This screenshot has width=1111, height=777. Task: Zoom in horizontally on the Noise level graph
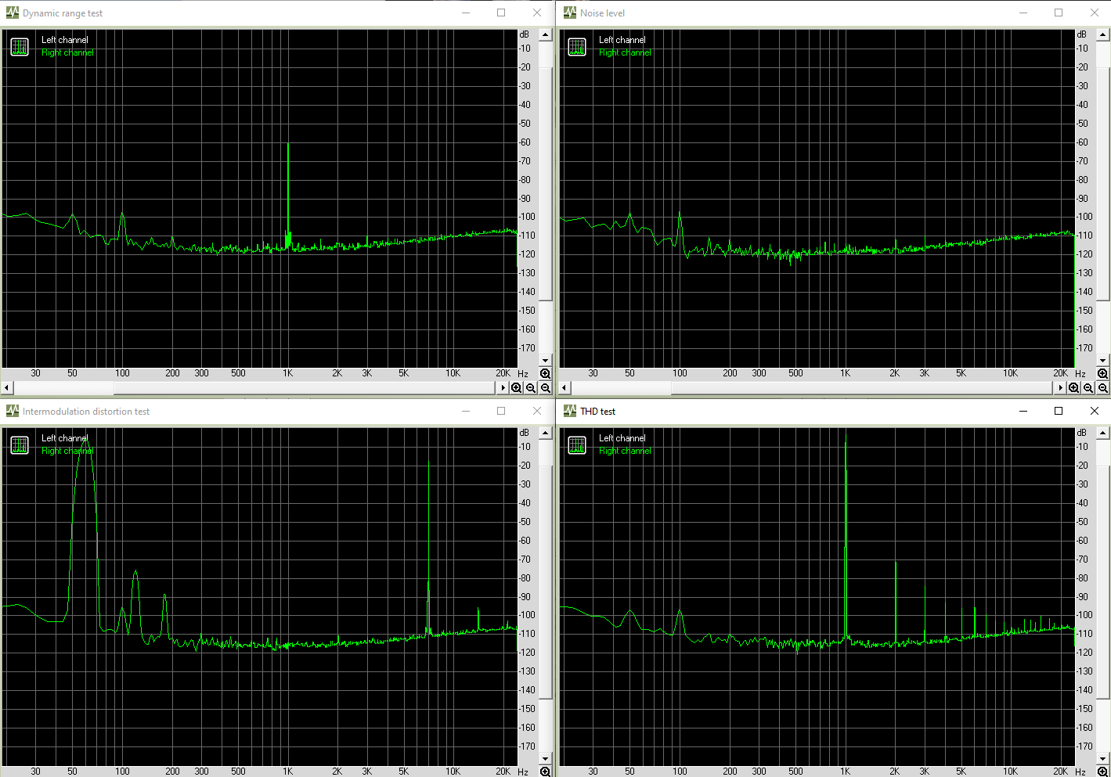click(1074, 388)
